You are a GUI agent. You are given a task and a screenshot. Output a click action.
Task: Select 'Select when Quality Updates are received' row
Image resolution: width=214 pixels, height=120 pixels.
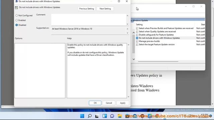[x=157, y=32]
